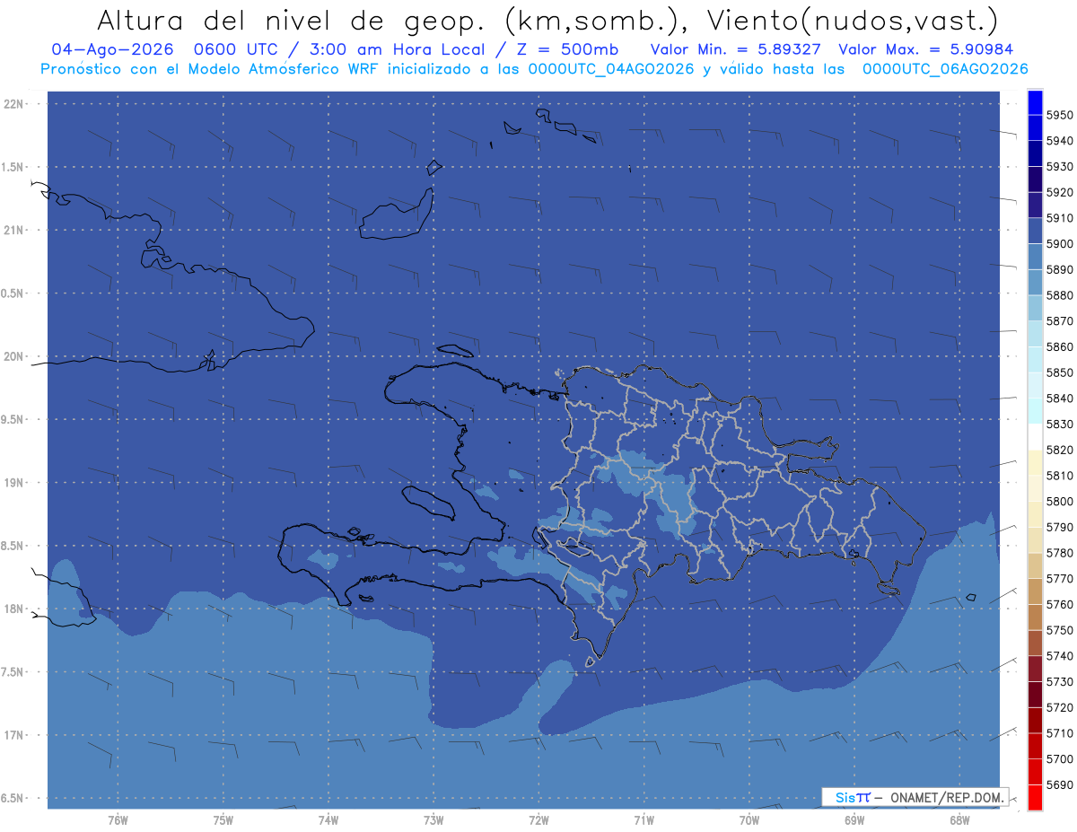Viewport: 1077px width, 832px height.
Task: Click the '18N' latitude label
Action: pos(14,609)
